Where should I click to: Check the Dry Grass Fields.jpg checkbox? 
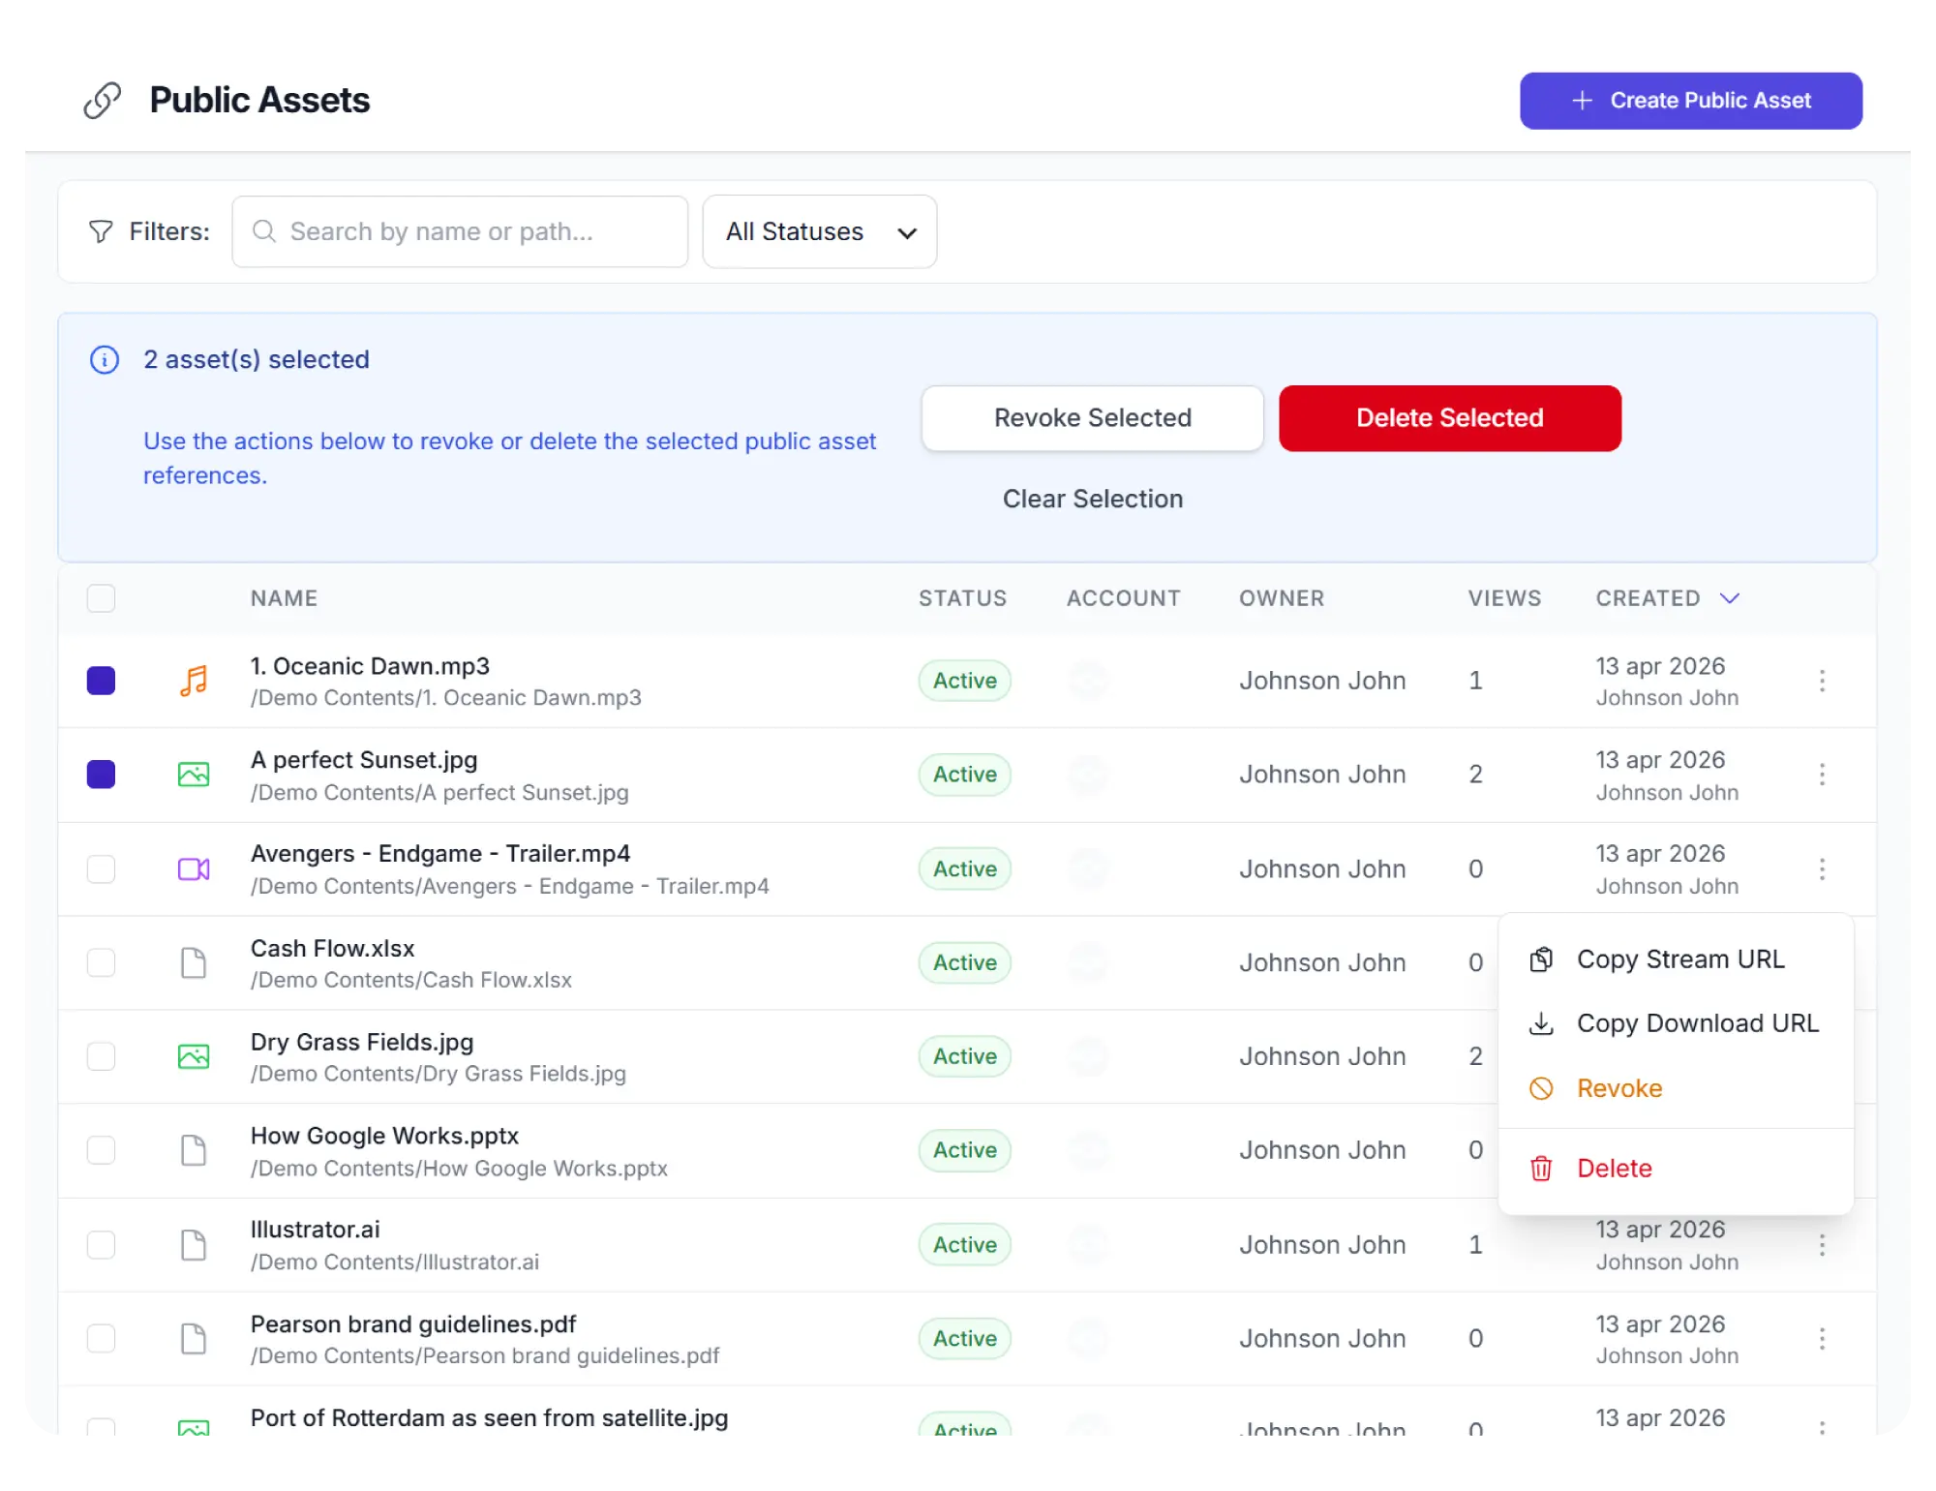(101, 1056)
